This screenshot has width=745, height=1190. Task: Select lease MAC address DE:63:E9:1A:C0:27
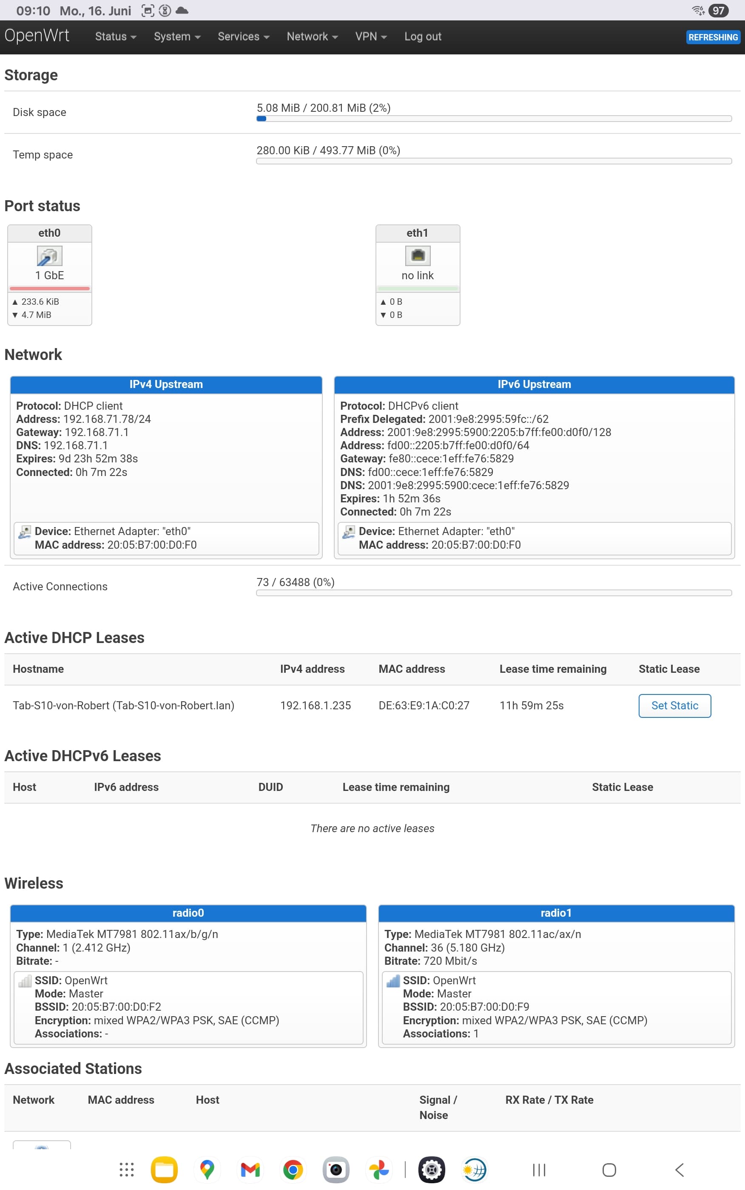click(x=424, y=705)
